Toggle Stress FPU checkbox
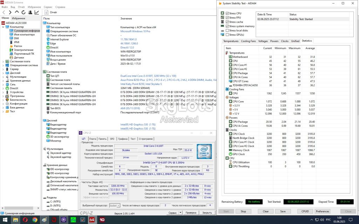This screenshot has height=224, width=359. point(227,17)
